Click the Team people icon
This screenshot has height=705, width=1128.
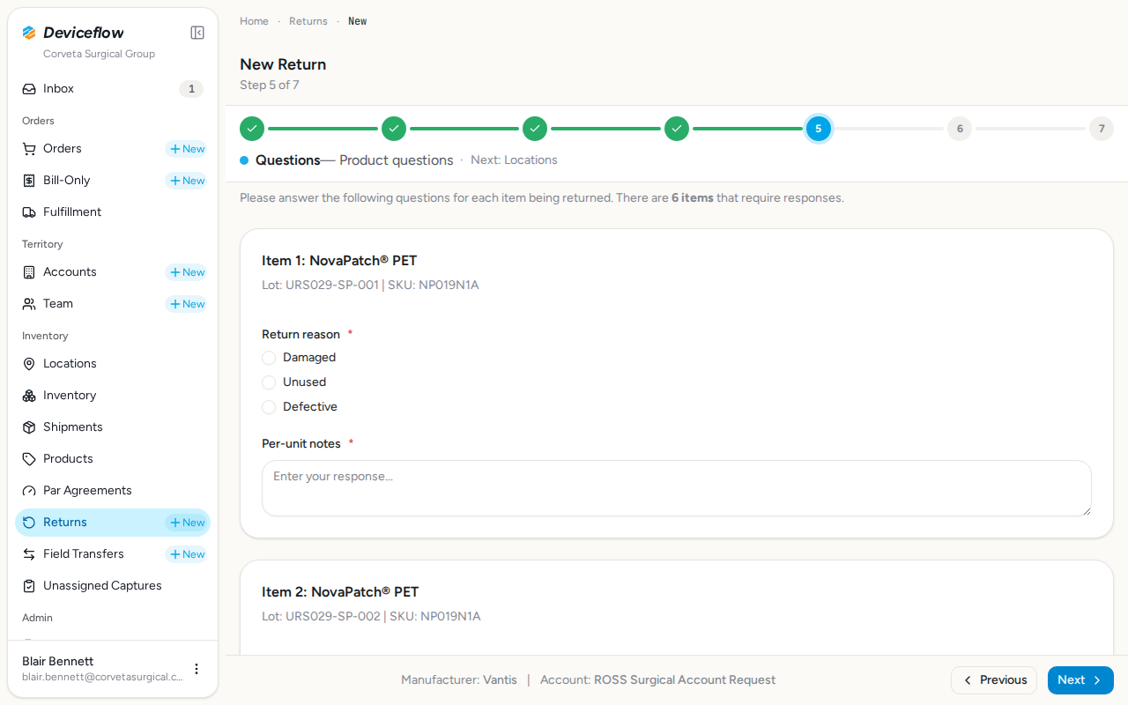[29, 304]
